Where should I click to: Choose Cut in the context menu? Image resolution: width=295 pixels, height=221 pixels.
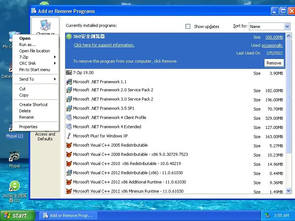click(35, 89)
